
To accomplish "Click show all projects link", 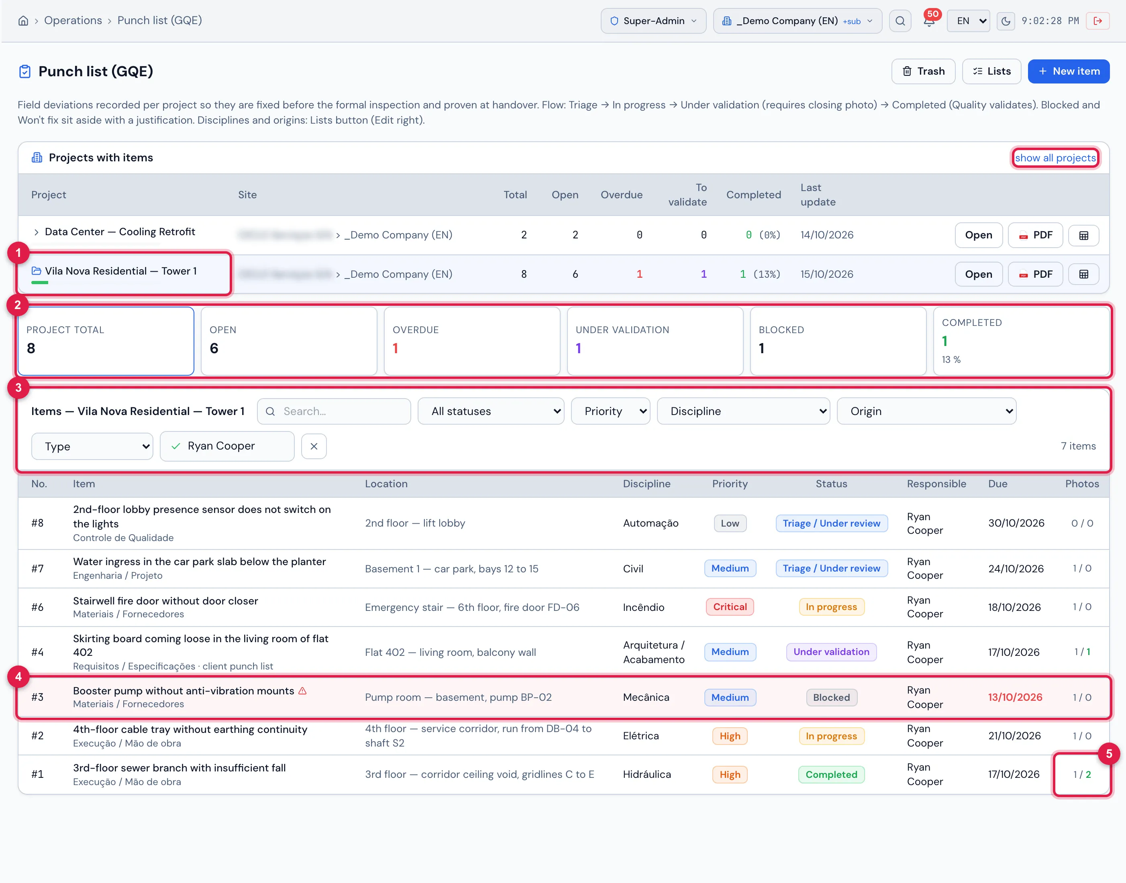I will pyautogui.click(x=1055, y=158).
